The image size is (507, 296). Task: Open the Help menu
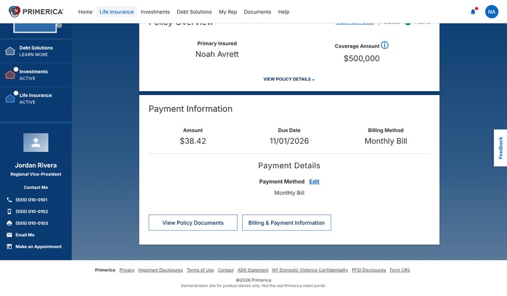[x=283, y=12]
